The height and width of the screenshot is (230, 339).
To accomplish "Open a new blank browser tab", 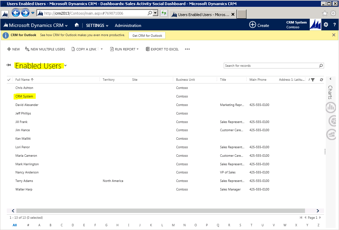I will tap(242, 15).
